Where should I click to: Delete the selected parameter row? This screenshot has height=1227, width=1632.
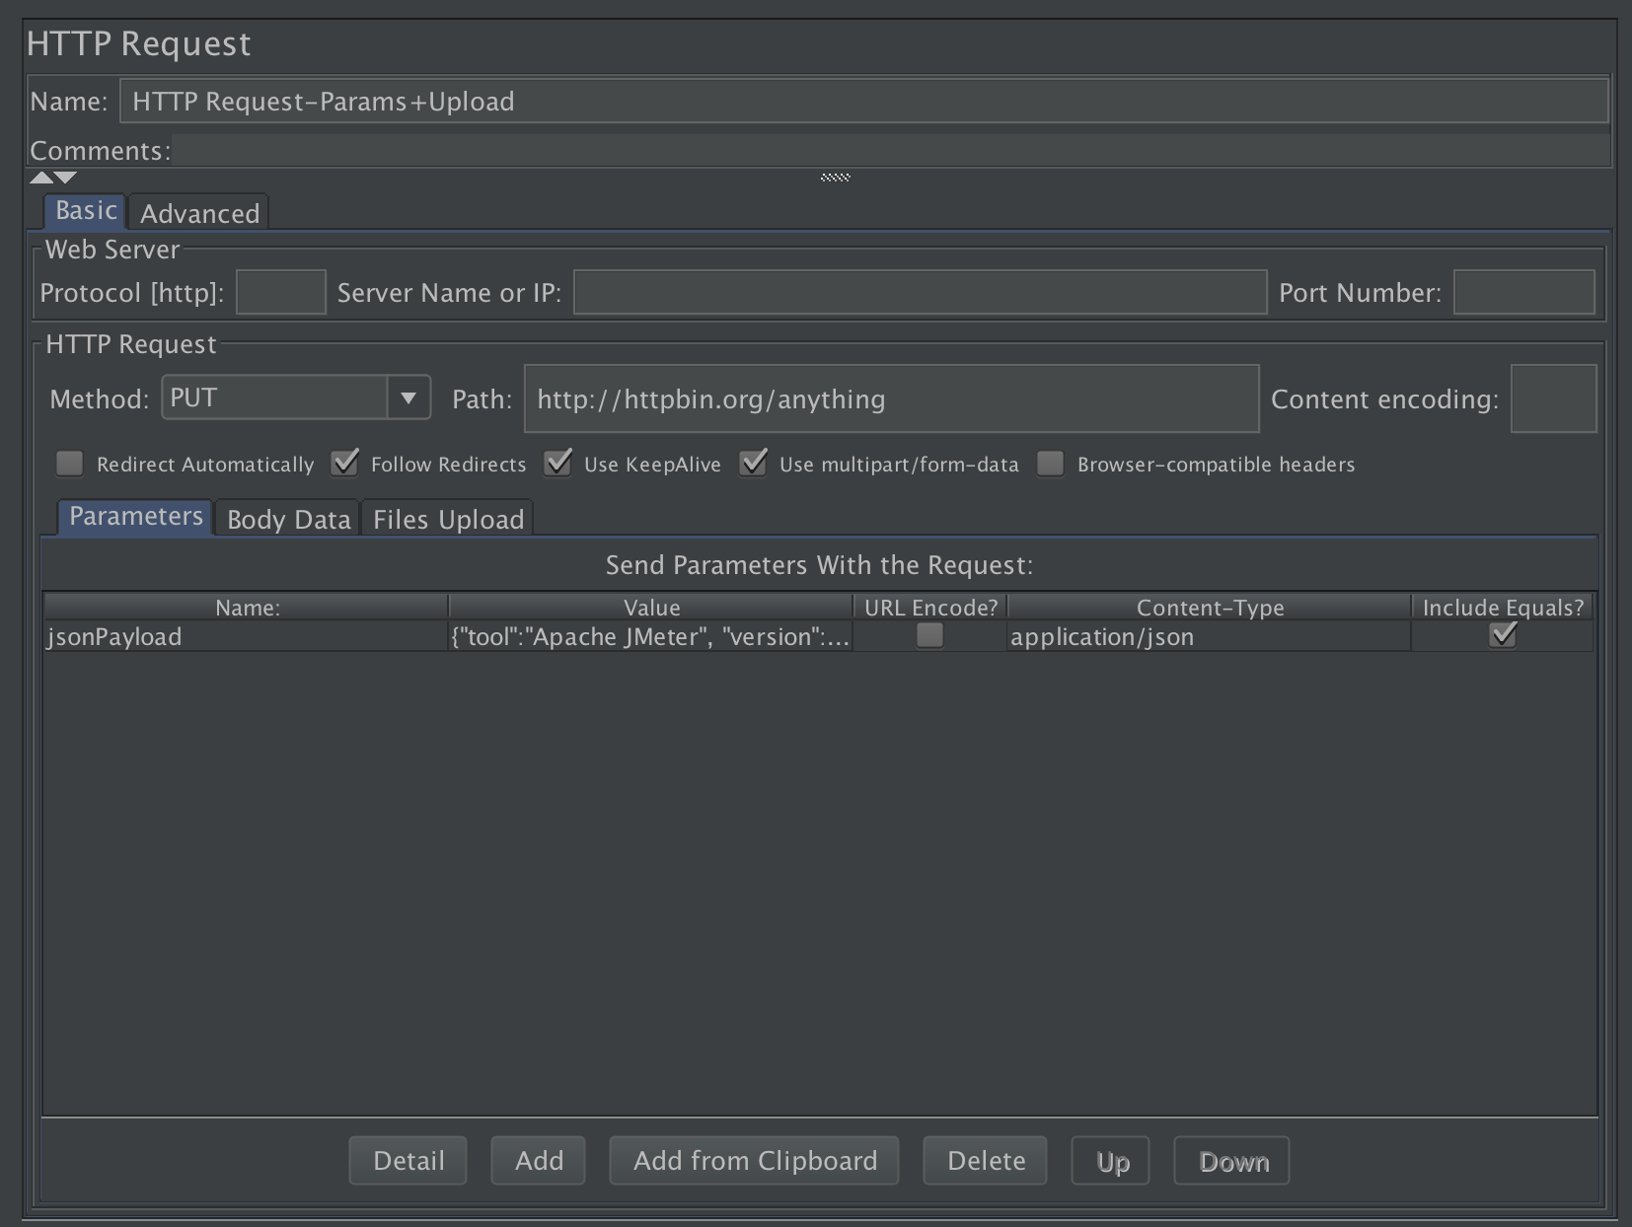coord(986,1161)
